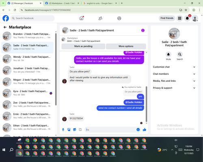Reload the page in browser
The image size is (203, 162).
click(15, 10)
